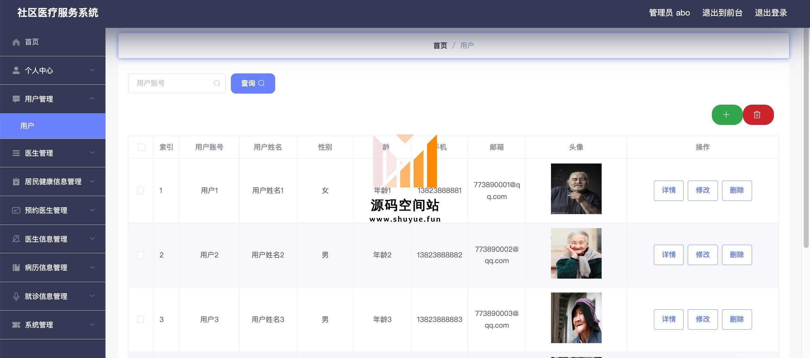Expand the 医生管理 menu chevron
810x358 pixels.
pos(92,153)
